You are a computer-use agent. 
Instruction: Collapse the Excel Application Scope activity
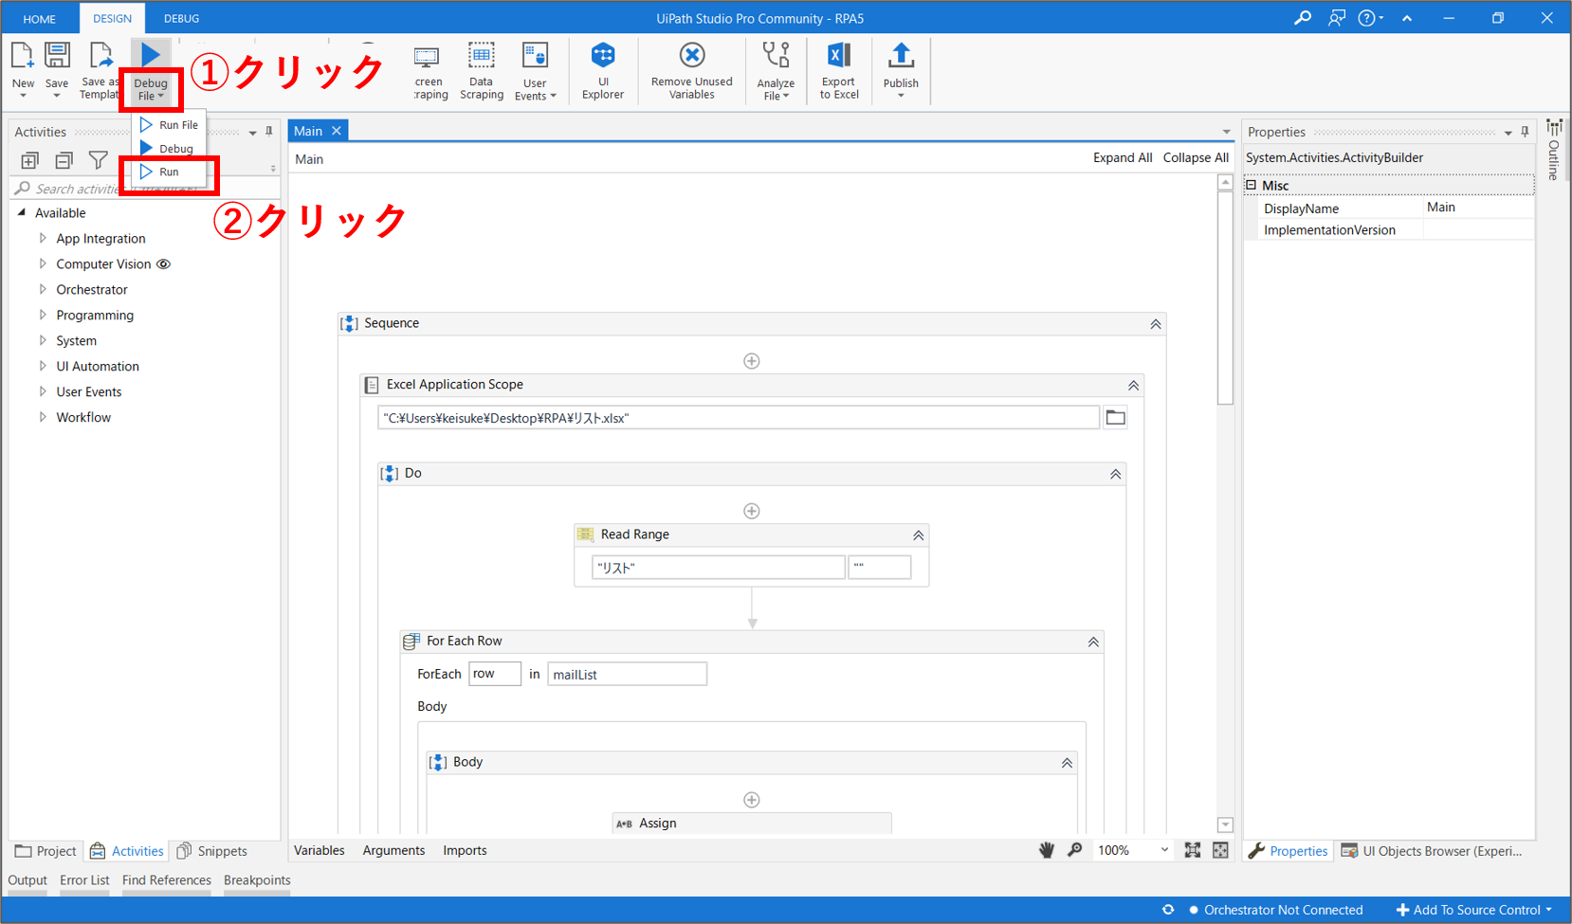[x=1133, y=386]
